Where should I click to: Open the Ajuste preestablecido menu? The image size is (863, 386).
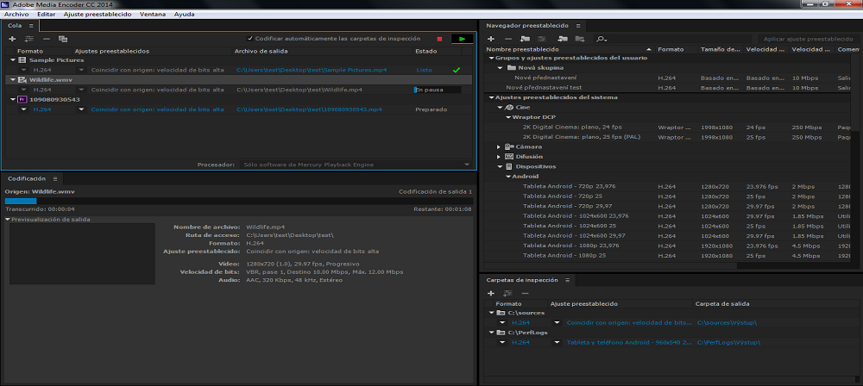coord(98,15)
